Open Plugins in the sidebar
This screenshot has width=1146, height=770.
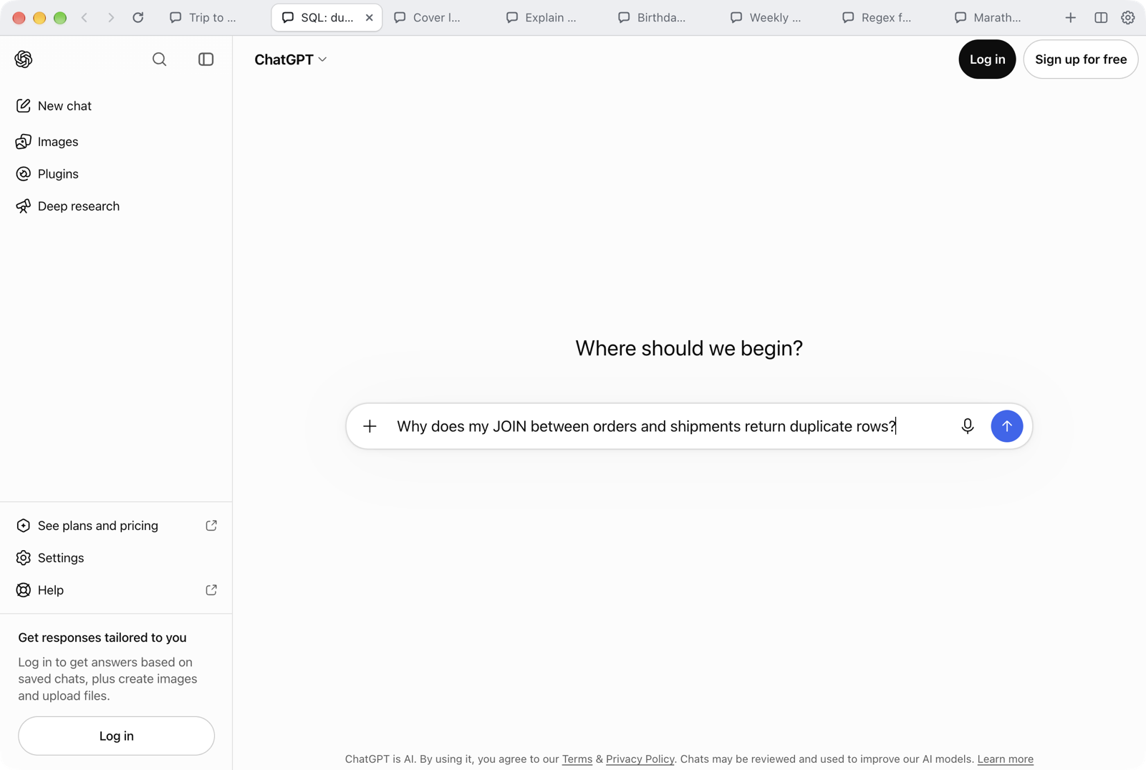point(116,174)
